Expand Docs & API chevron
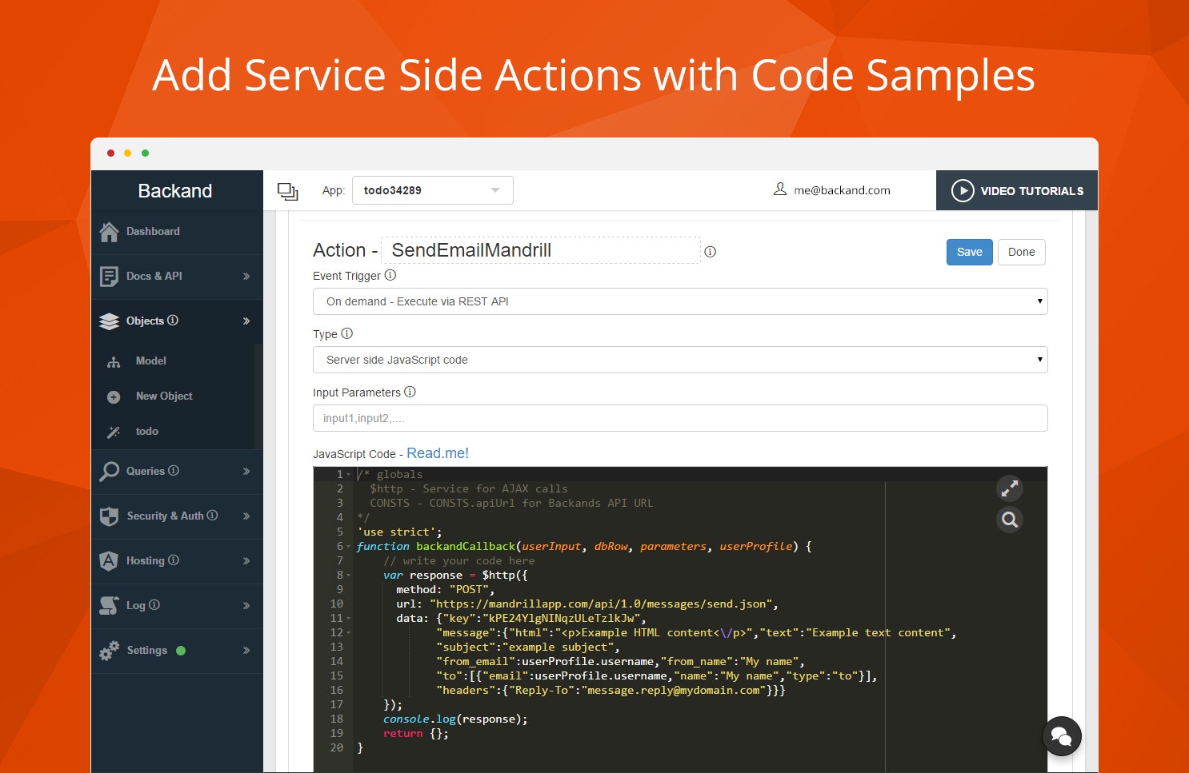The width and height of the screenshot is (1189, 773). click(x=246, y=277)
